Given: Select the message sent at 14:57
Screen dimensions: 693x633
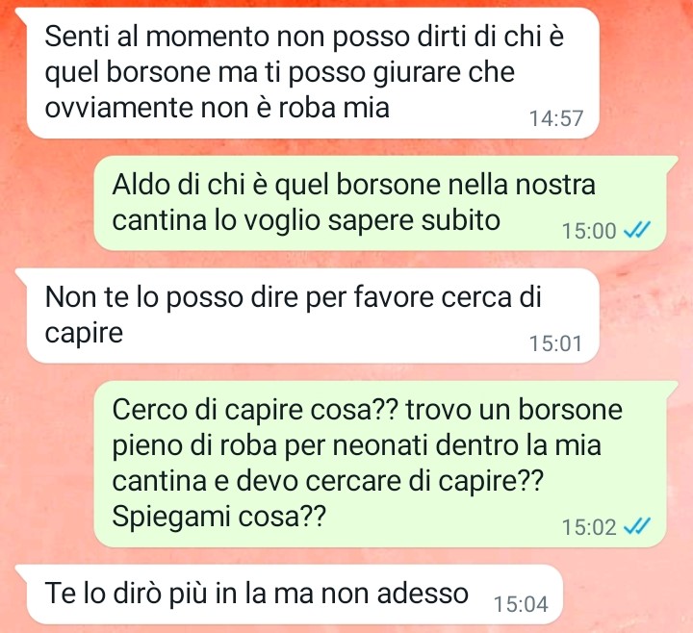Looking at the screenshot, I should [312, 73].
